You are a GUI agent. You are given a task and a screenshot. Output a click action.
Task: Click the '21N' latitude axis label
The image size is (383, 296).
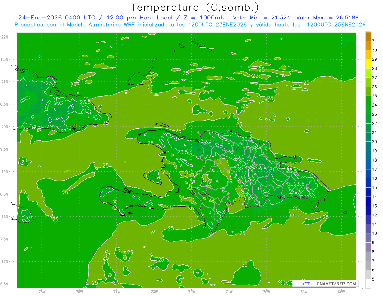(x=5, y=82)
